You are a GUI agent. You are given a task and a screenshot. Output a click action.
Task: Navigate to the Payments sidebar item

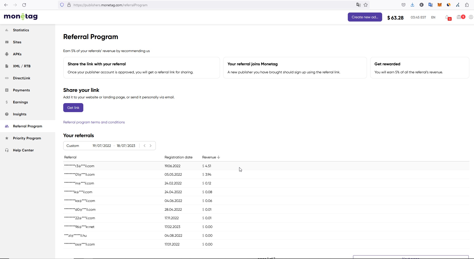(x=21, y=90)
